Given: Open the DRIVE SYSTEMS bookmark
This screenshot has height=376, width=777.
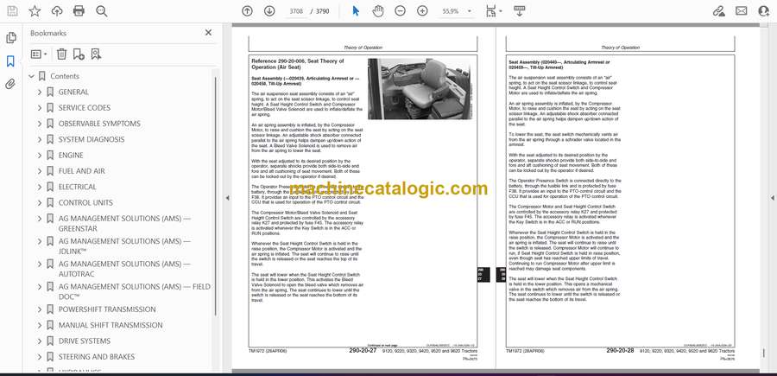Looking at the screenshot, I should [85, 341].
